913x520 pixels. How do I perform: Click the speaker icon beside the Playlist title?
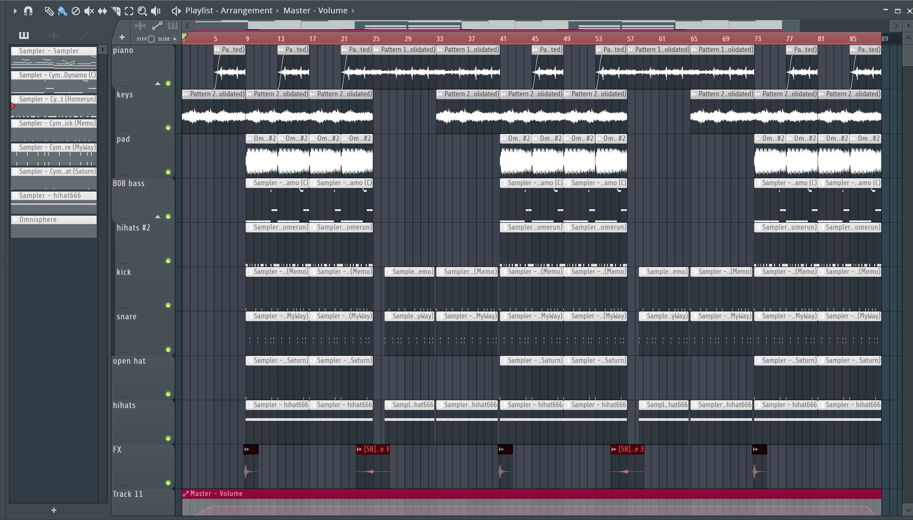pos(176,11)
